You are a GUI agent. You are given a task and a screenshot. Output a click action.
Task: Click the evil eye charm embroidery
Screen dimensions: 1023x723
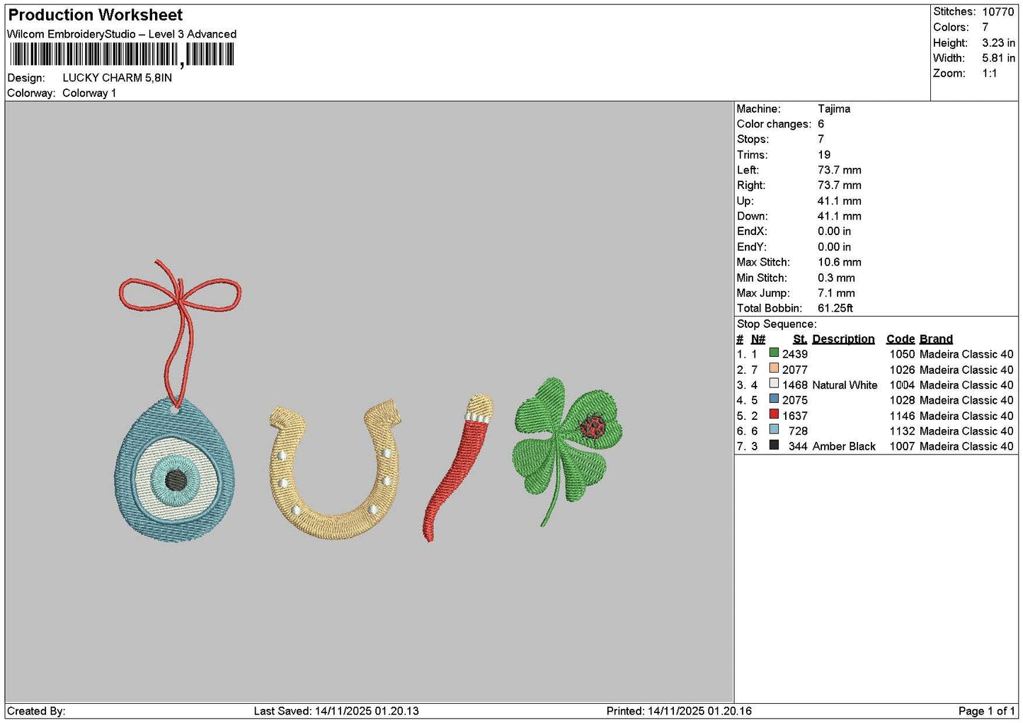pos(174,470)
